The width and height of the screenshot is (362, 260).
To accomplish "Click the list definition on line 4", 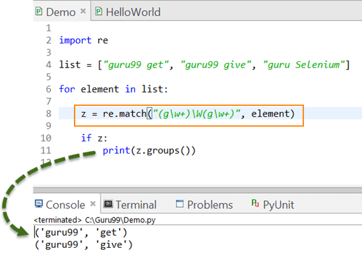I will [205, 64].
